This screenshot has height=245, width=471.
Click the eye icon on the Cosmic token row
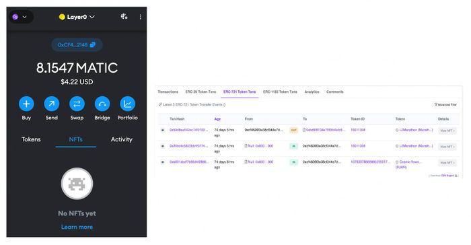(x=163, y=162)
